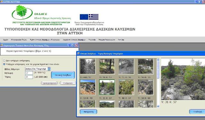This screenshot has width=205, height=120.
Task: Open the 'Αρχείο' menu
Action: pyautogui.click(x=5, y=40)
